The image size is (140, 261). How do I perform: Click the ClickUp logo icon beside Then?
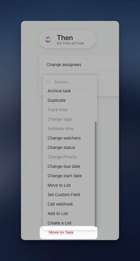coord(48,39)
